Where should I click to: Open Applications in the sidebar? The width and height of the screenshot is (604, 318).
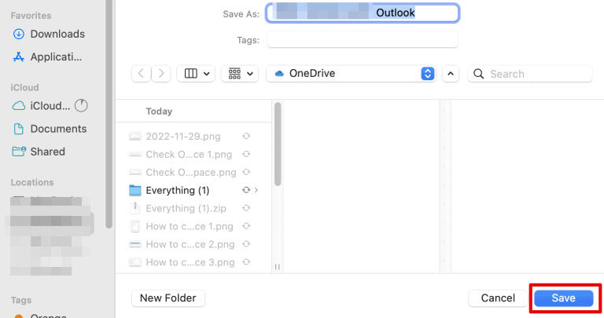pos(49,57)
